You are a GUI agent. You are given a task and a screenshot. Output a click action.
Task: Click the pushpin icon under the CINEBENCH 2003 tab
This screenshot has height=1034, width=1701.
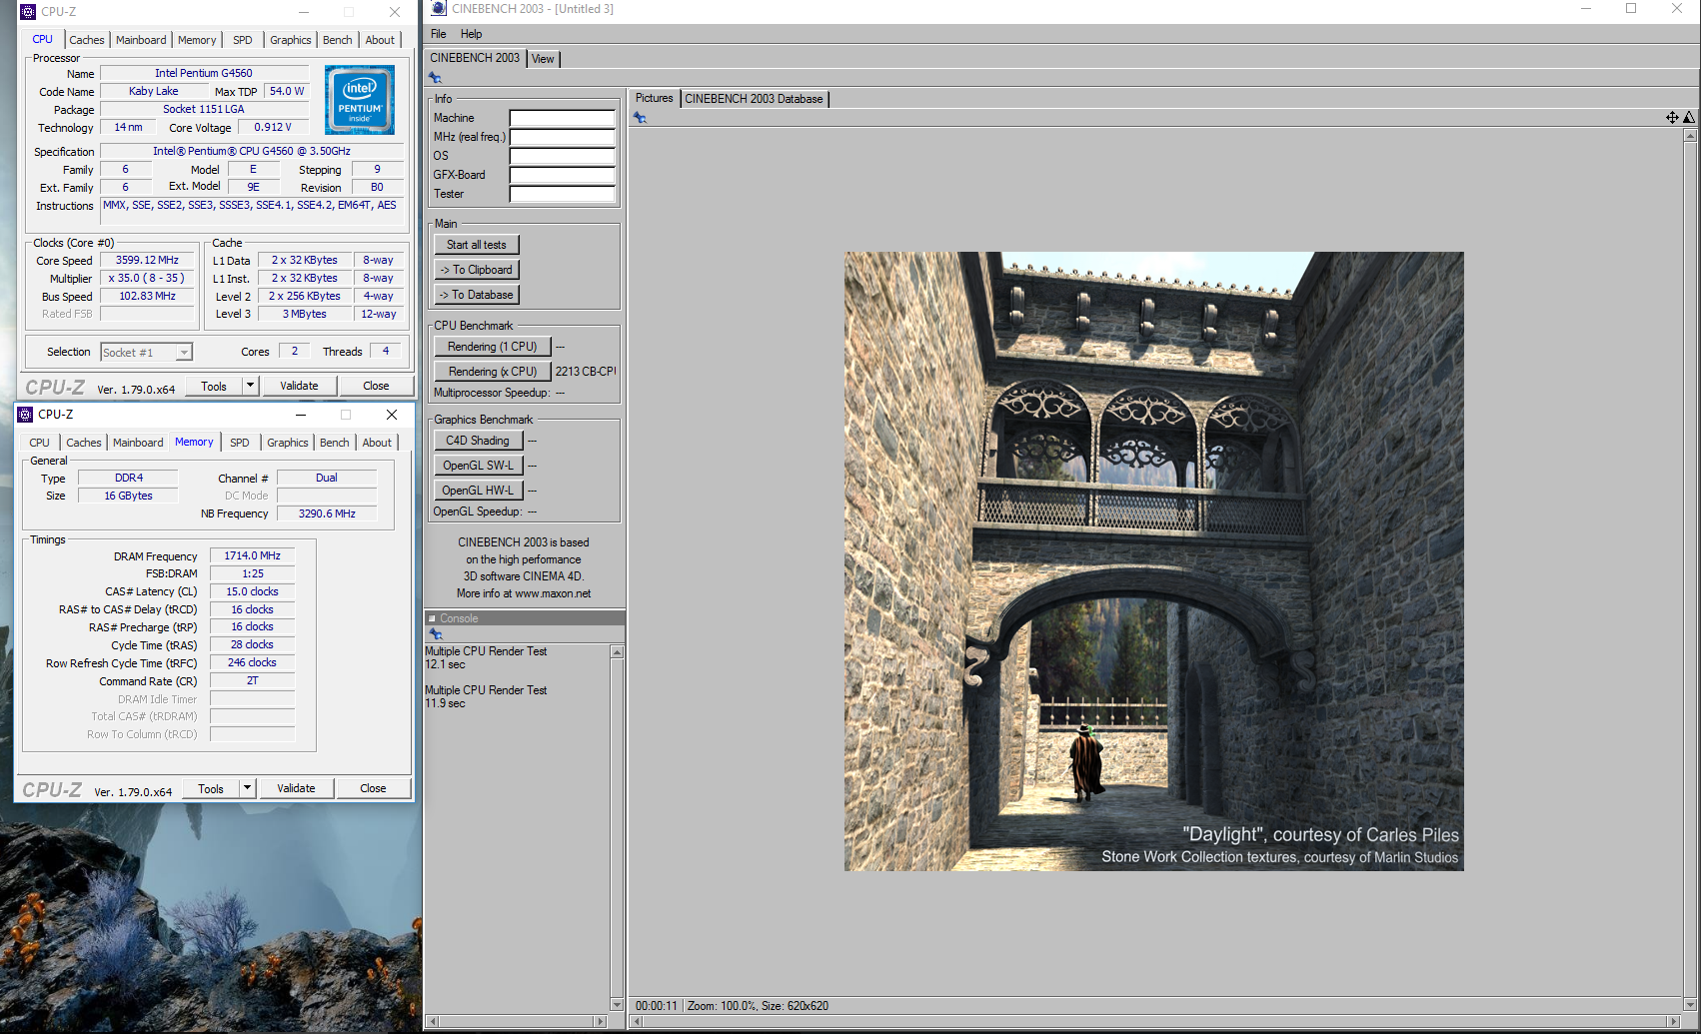pyautogui.click(x=435, y=78)
